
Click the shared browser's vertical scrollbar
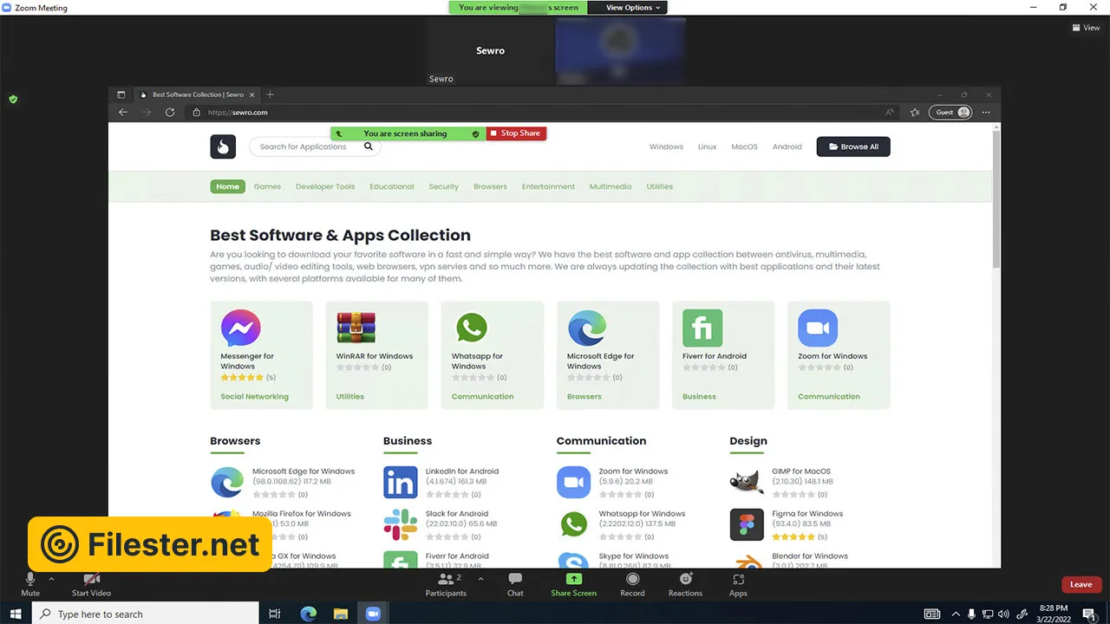tap(996, 199)
